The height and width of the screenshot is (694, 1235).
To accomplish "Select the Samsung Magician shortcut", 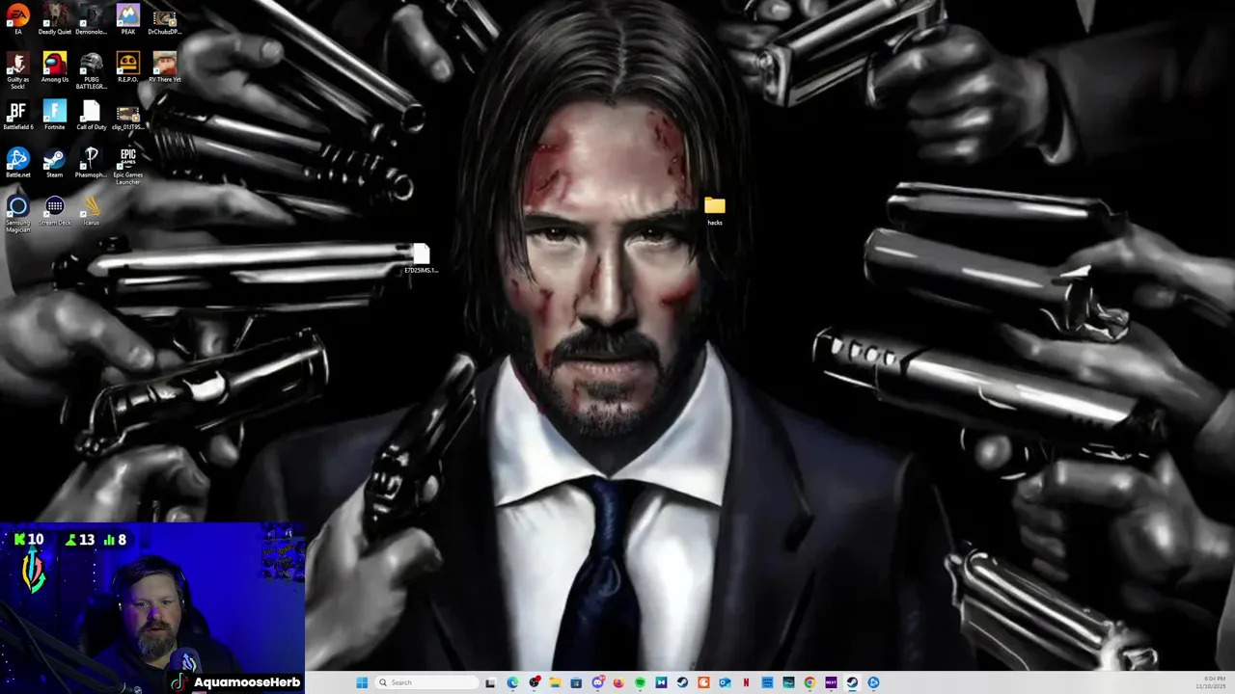I will pos(18,214).
